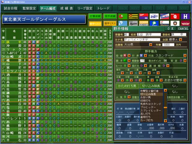Viewport: 192px width, 144px height.
Task: Click the カナ名 input field
Action: 142,40
